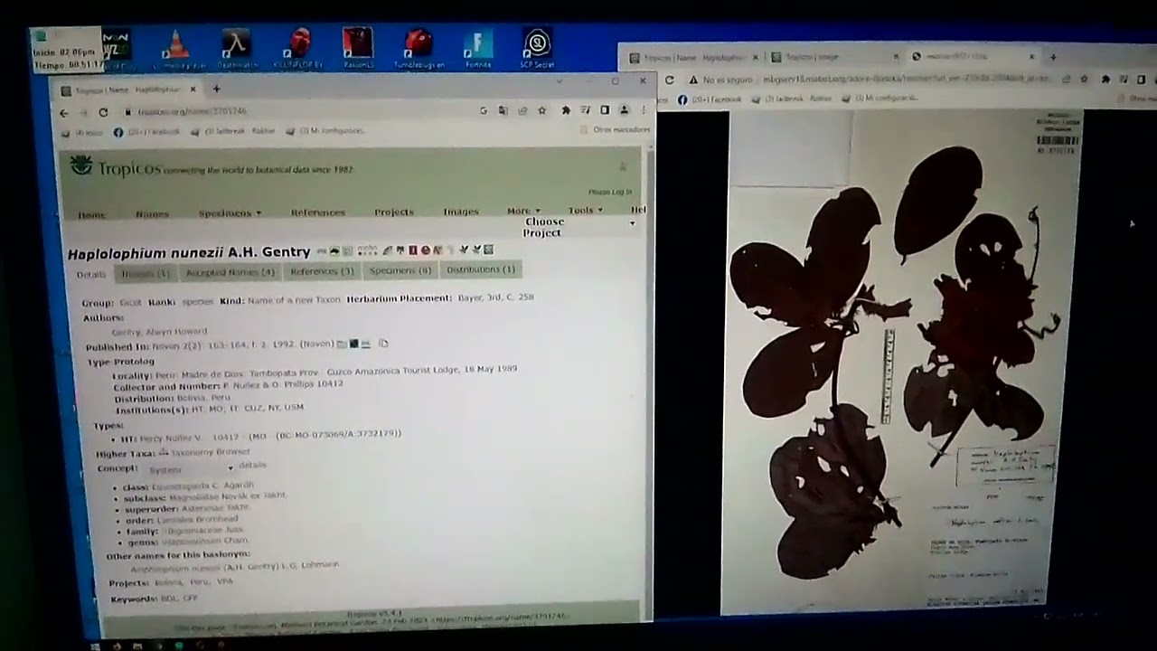Open the share icon in left address bar
This screenshot has height=651, width=1157.
pos(522,110)
